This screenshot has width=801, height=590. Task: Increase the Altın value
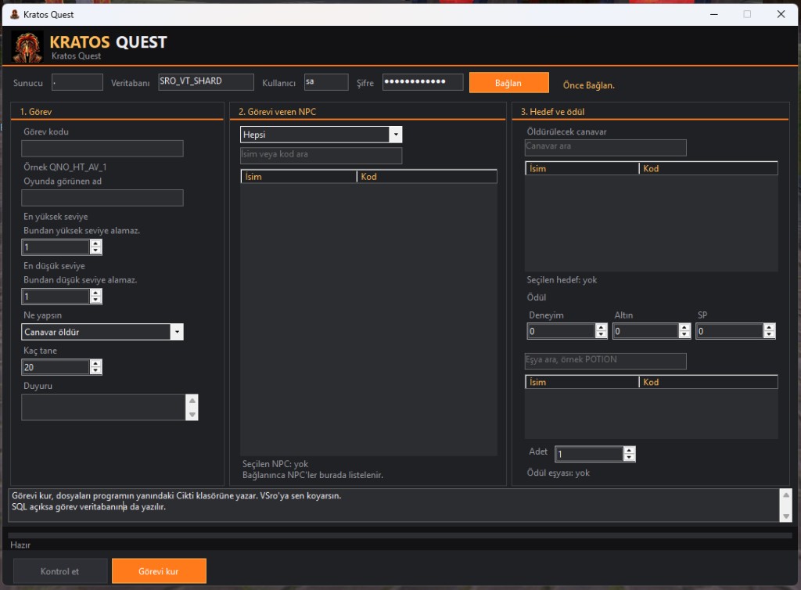684,327
